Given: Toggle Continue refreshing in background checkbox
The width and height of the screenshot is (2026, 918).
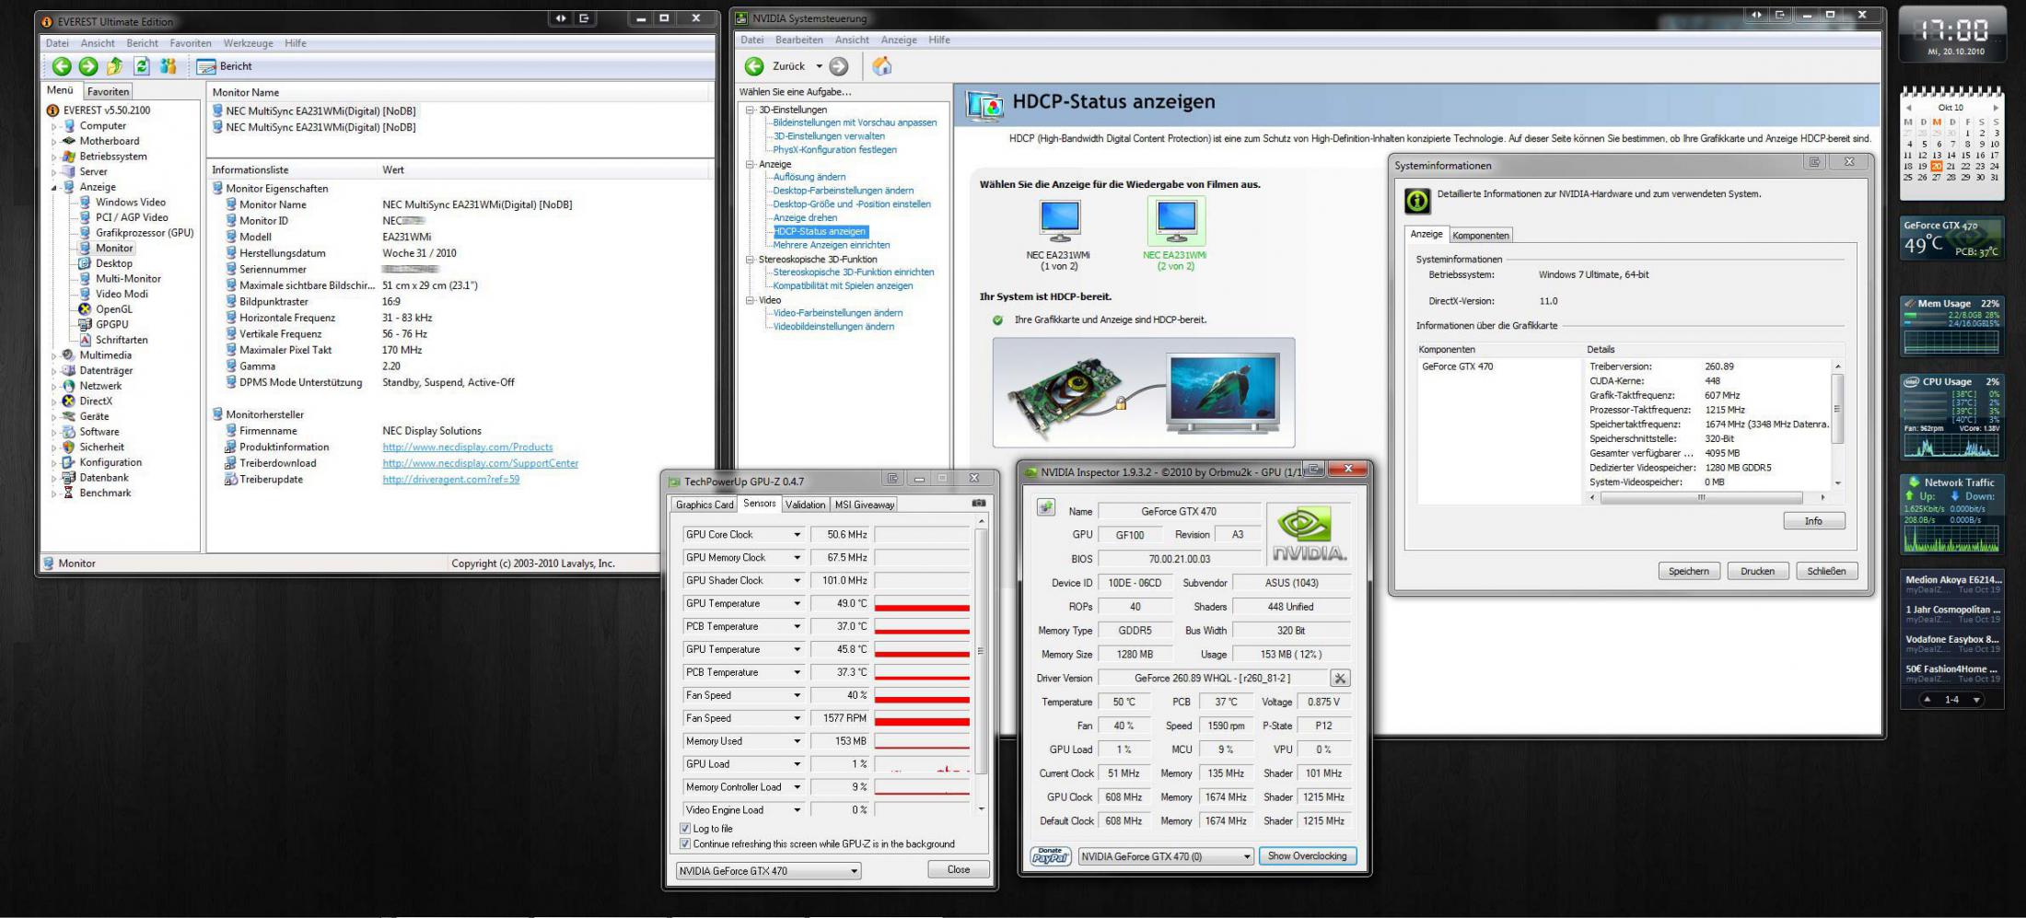Looking at the screenshot, I should click(x=684, y=843).
